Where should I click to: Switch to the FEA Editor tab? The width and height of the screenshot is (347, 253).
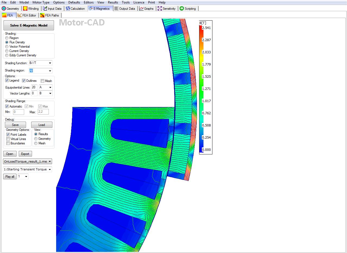click(x=27, y=15)
